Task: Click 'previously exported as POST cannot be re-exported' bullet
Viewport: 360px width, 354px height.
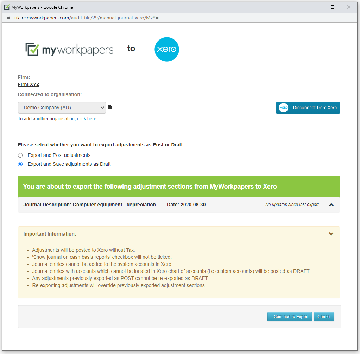Action: [x=120, y=278]
